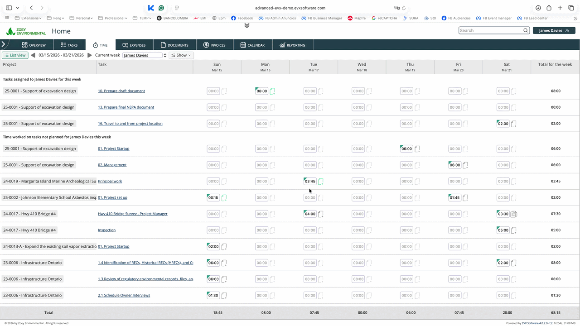The image size is (580, 326).
Task: Collapse header double chevron
Action: (x=247, y=25)
